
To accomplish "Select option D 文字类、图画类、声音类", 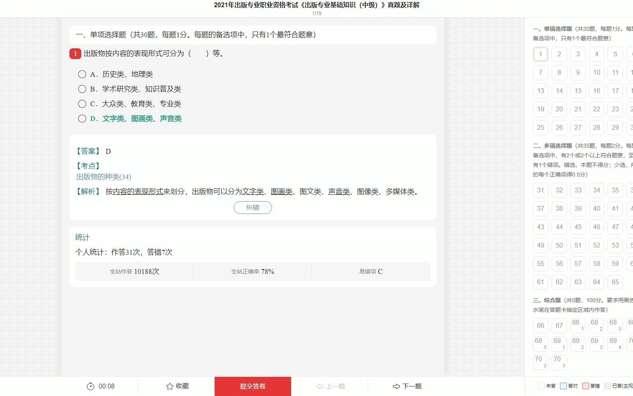I will tap(82, 119).
